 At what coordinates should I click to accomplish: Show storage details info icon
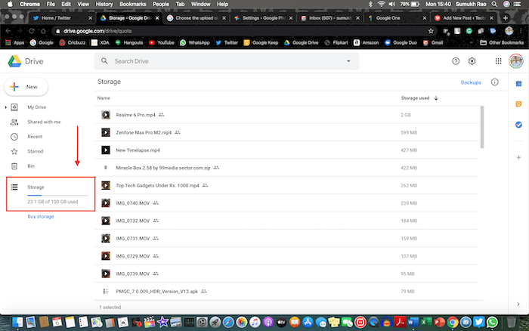click(494, 82)
